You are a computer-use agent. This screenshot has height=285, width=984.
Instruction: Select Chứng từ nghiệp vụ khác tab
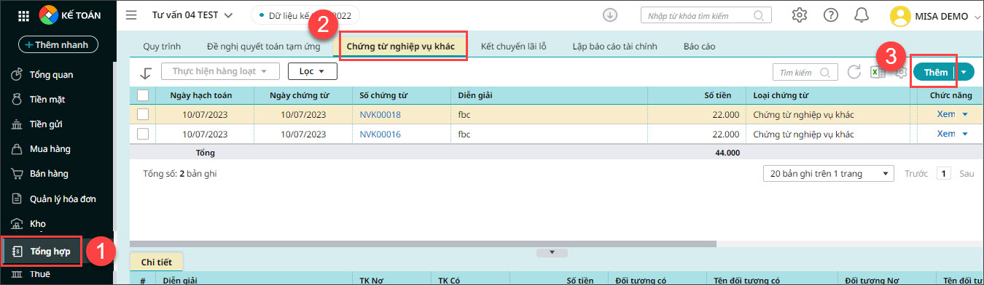point(400,47)
